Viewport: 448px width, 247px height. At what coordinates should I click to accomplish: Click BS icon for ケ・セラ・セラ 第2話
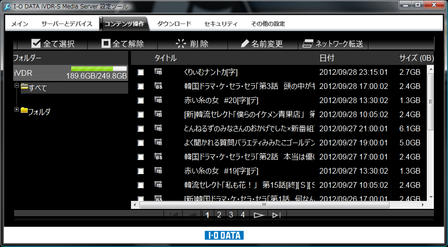158,156
